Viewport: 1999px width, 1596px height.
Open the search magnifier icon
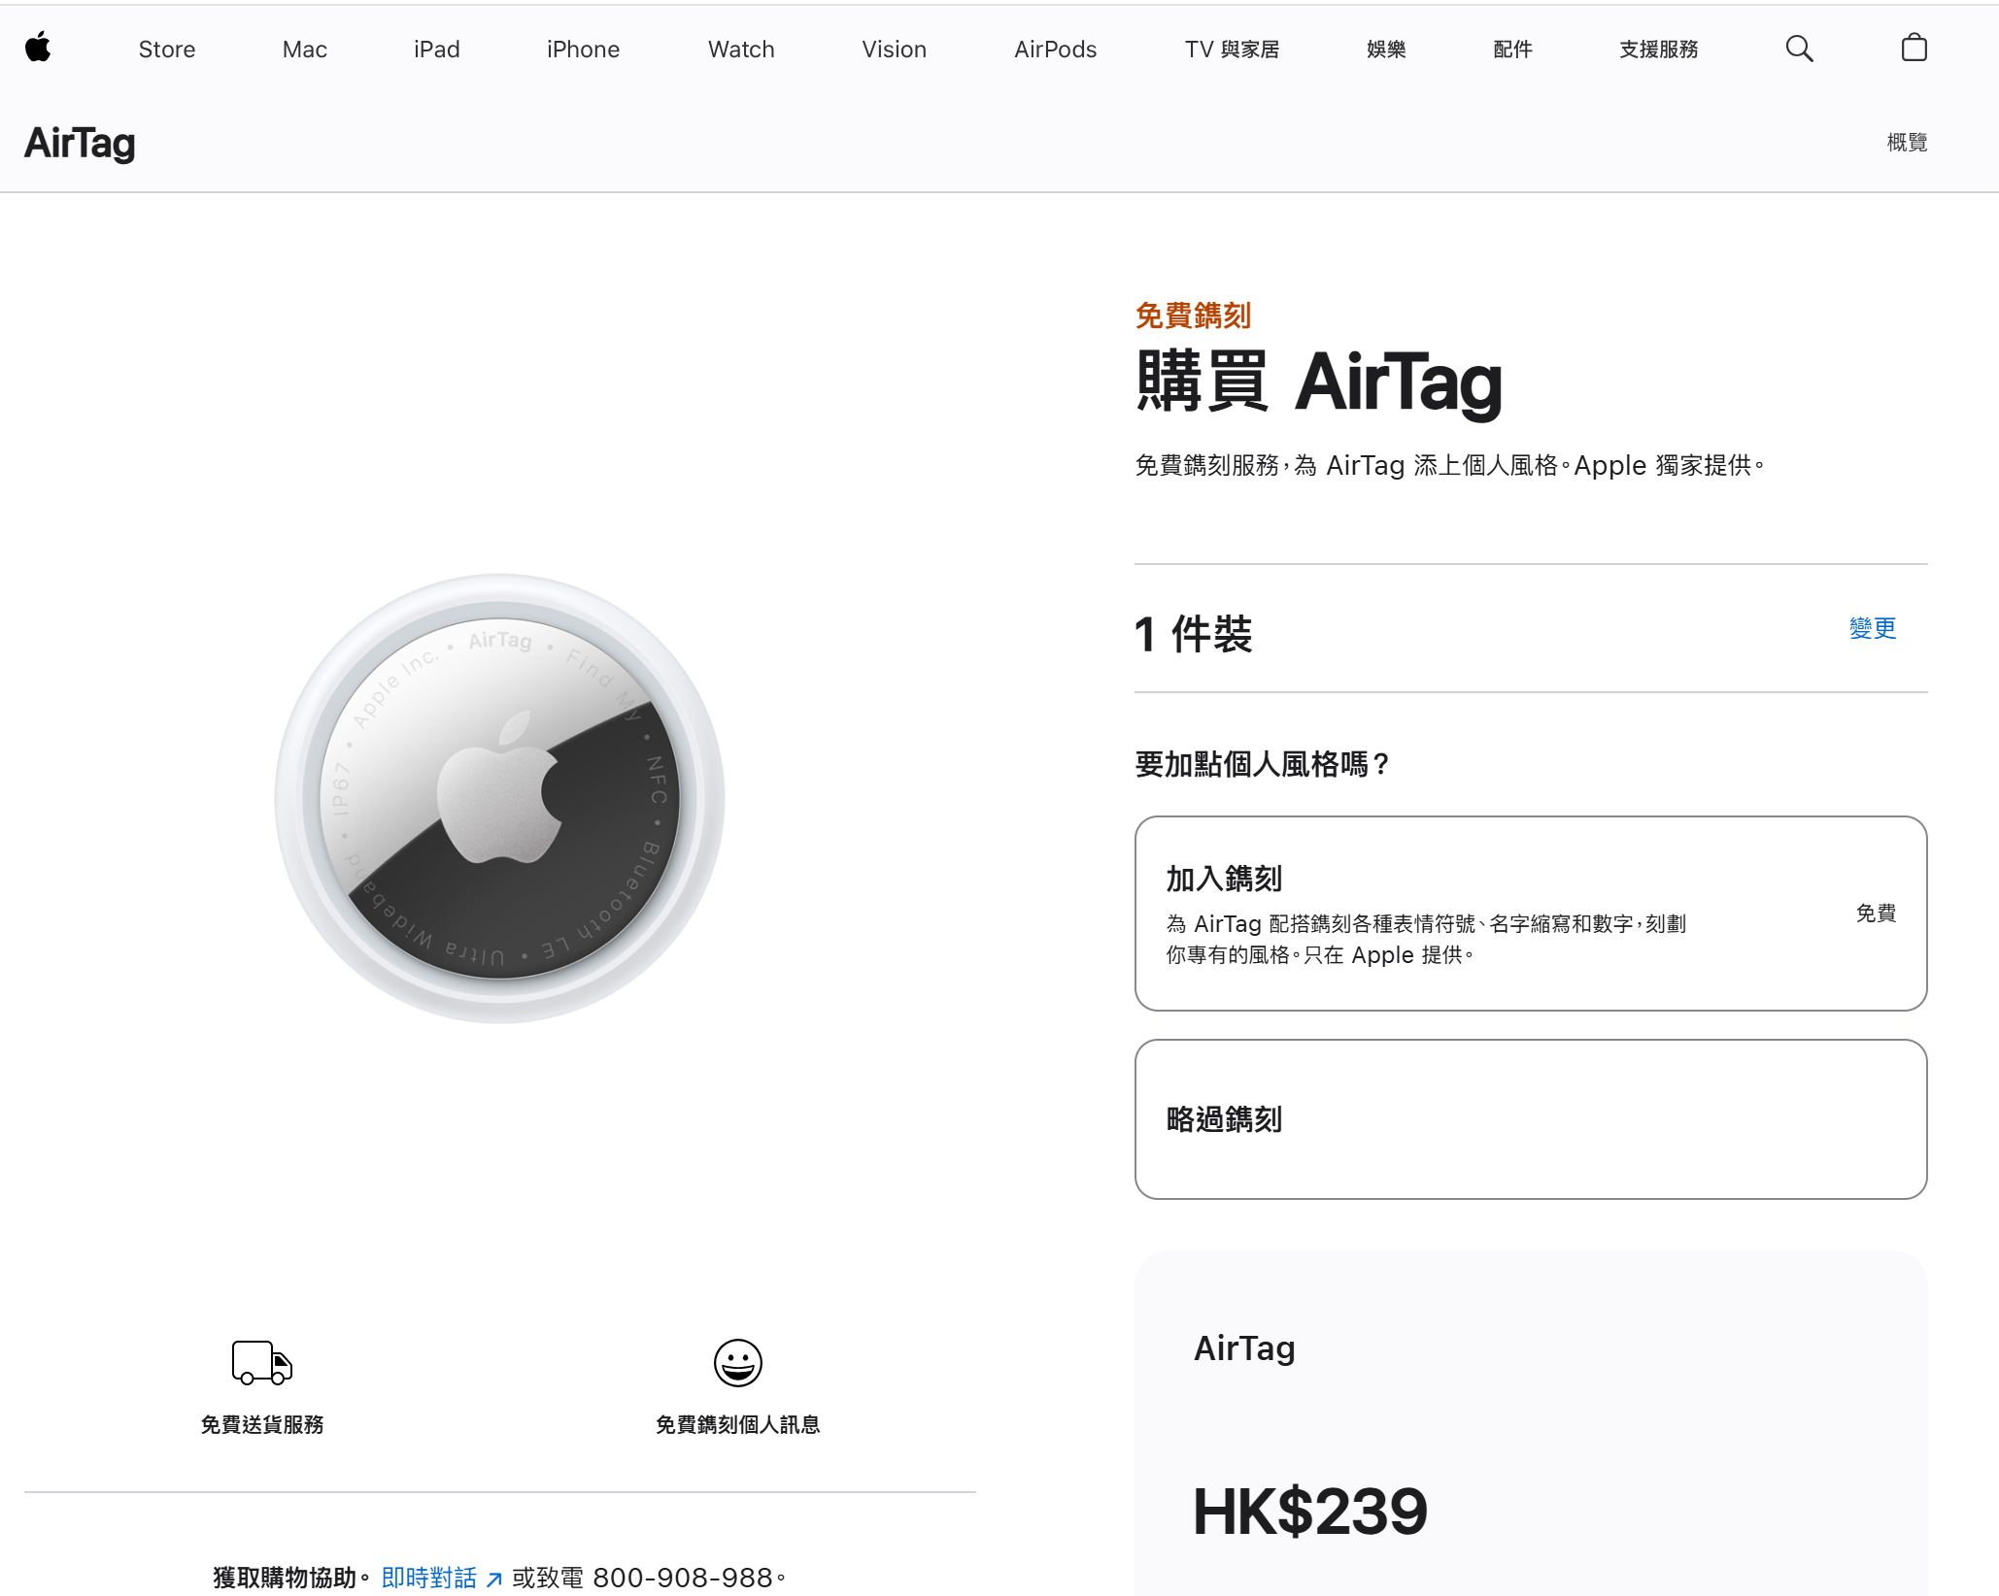coord(1799,49)
